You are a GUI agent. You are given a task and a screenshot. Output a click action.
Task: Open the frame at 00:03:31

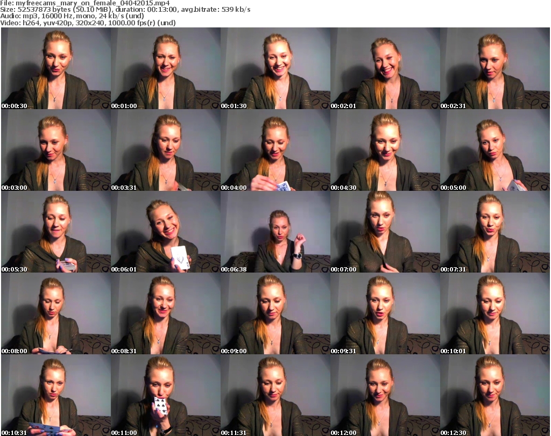pos(166,150)
